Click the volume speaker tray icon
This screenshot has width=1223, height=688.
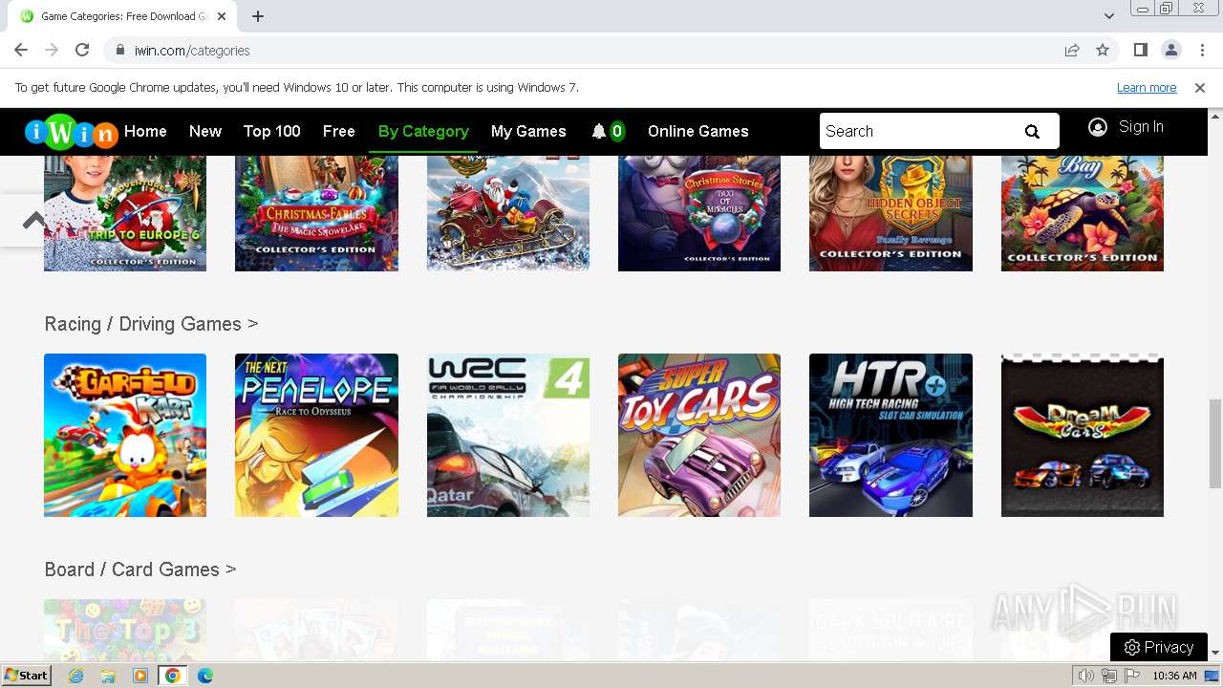tap(1086, 676)
